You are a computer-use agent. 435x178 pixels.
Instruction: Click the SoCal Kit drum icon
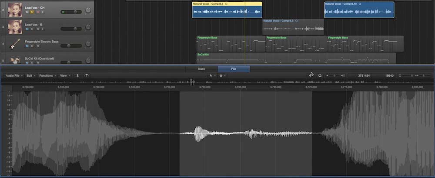15,61
